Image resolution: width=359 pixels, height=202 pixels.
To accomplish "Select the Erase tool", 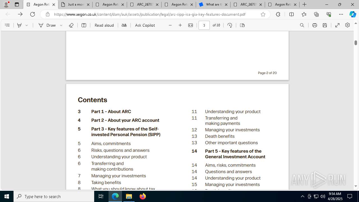I will (x=71, y=25).
